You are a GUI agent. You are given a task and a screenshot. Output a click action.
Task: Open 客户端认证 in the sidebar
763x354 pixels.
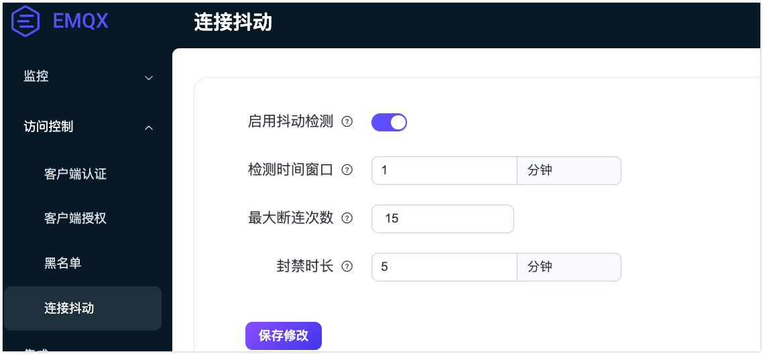click(x=75, y=174)
